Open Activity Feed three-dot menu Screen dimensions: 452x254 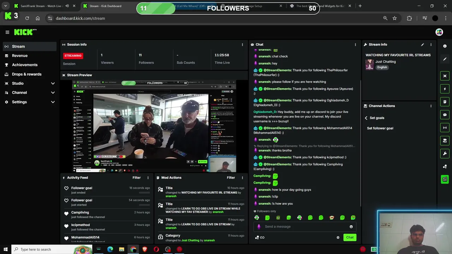(x=148, y=178)
